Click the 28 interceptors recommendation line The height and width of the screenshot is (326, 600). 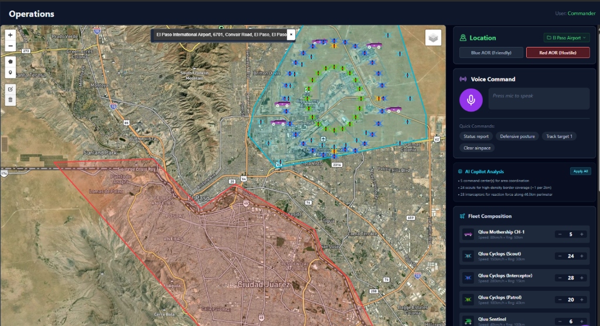[505, 195]
